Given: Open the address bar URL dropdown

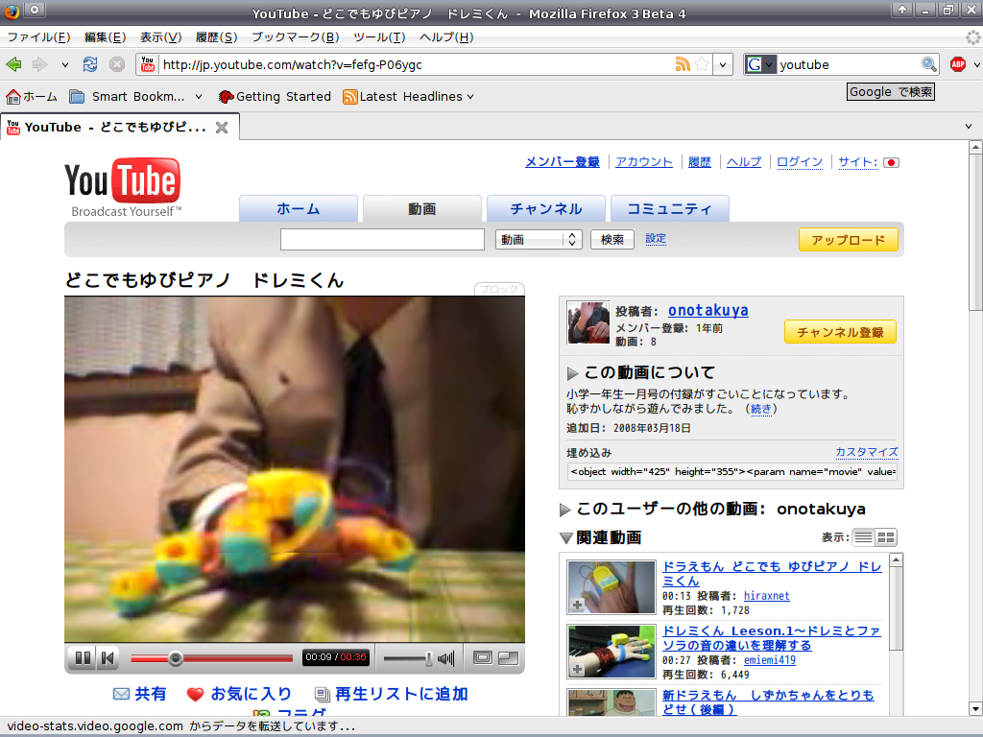Looking at the screenshot, I should point(723,64).
